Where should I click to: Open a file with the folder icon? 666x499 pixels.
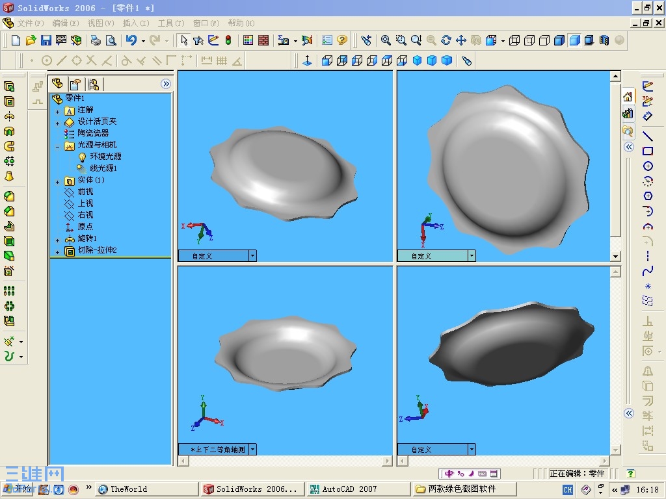31,40
